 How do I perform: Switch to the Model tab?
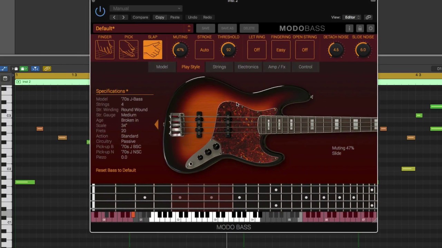click(x=162, y=67)
